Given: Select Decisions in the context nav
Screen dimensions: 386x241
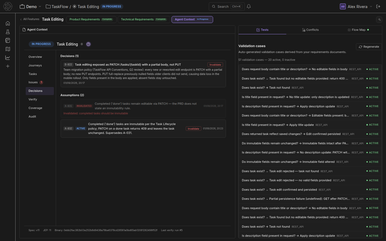Looking at the screenshot, I should (x=40, y=91).
